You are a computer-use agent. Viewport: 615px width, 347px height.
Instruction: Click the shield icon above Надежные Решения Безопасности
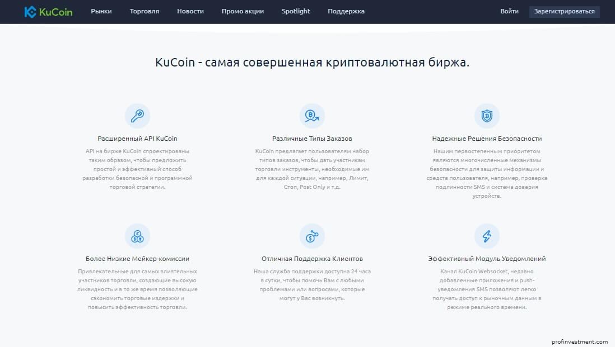[x=487, y=116]
